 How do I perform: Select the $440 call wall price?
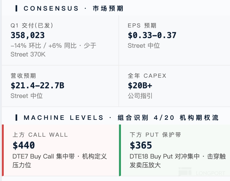pyautogui.click(x=24, y=145)
